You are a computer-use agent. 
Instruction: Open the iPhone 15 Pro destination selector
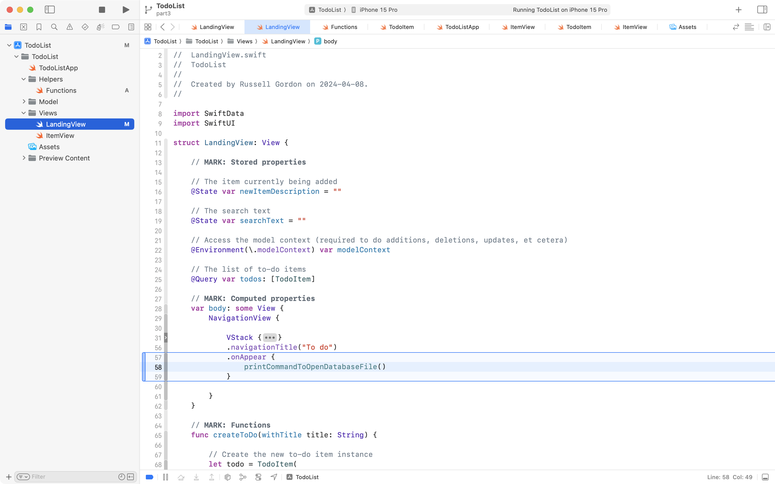click(378, 9)
